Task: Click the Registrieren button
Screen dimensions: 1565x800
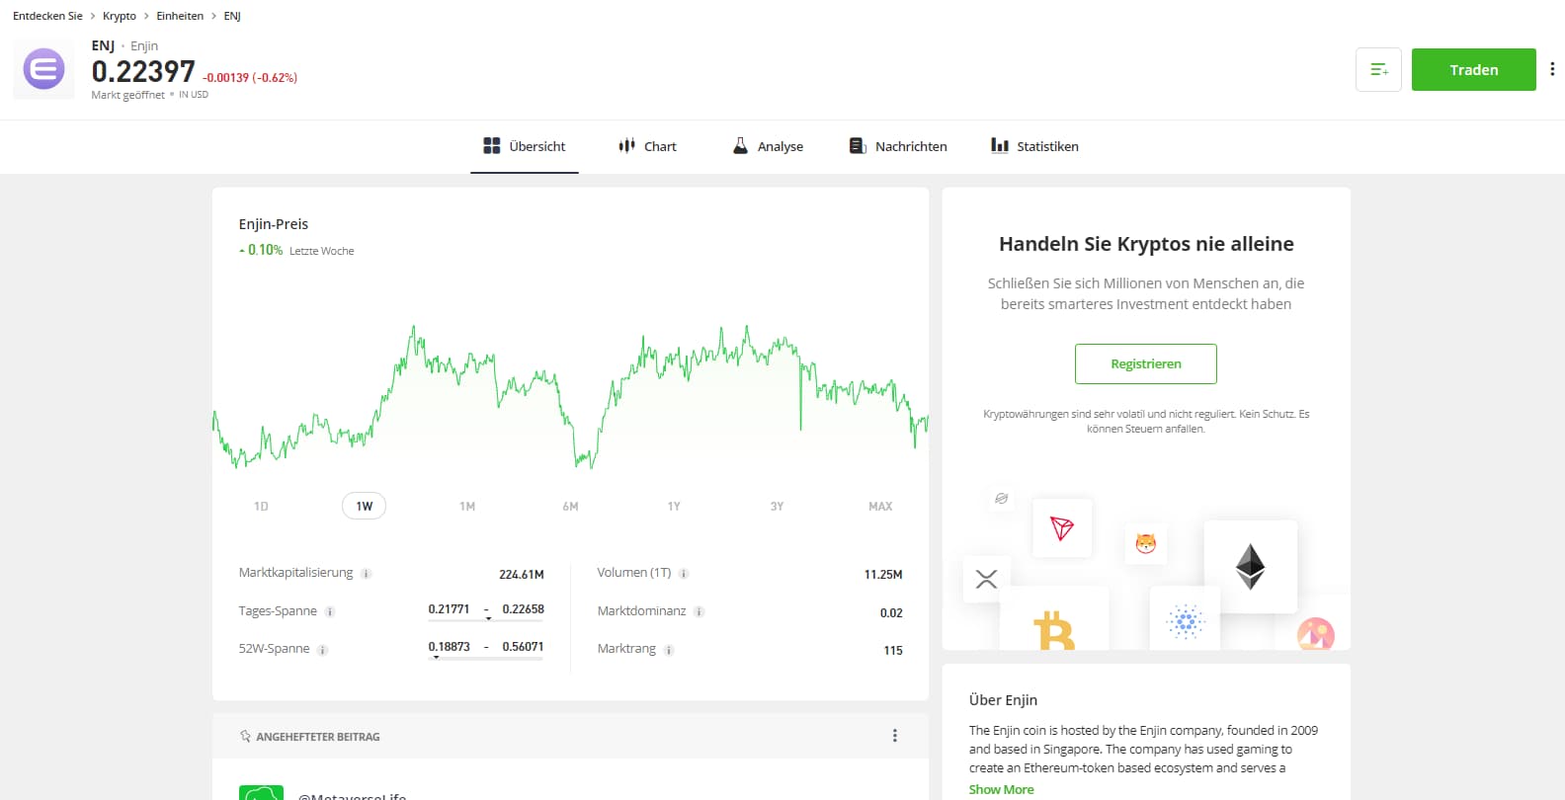Action: click(1145, 363)
